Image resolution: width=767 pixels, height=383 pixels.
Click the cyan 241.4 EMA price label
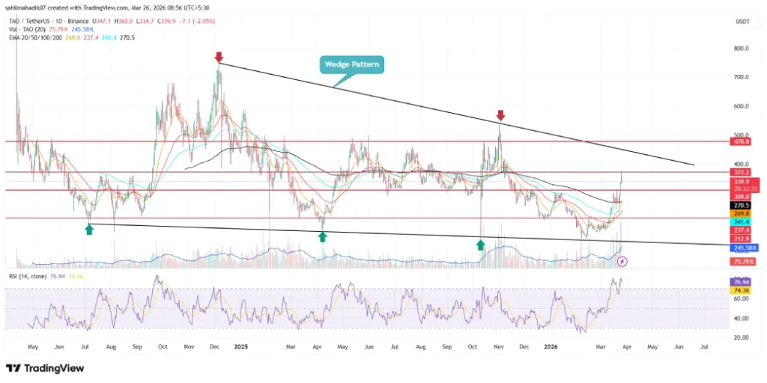click(742, 221)
